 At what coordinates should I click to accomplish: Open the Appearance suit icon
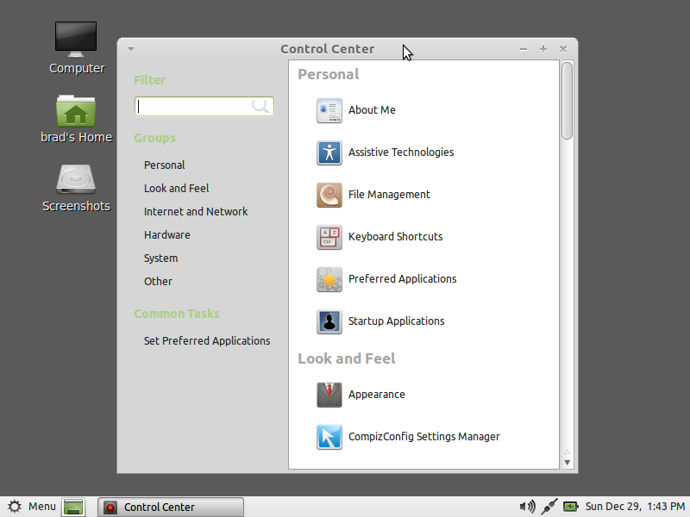[x=329, y=395]
